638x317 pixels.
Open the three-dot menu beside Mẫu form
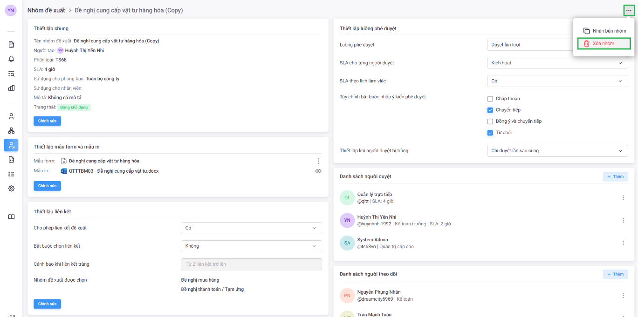318,161
